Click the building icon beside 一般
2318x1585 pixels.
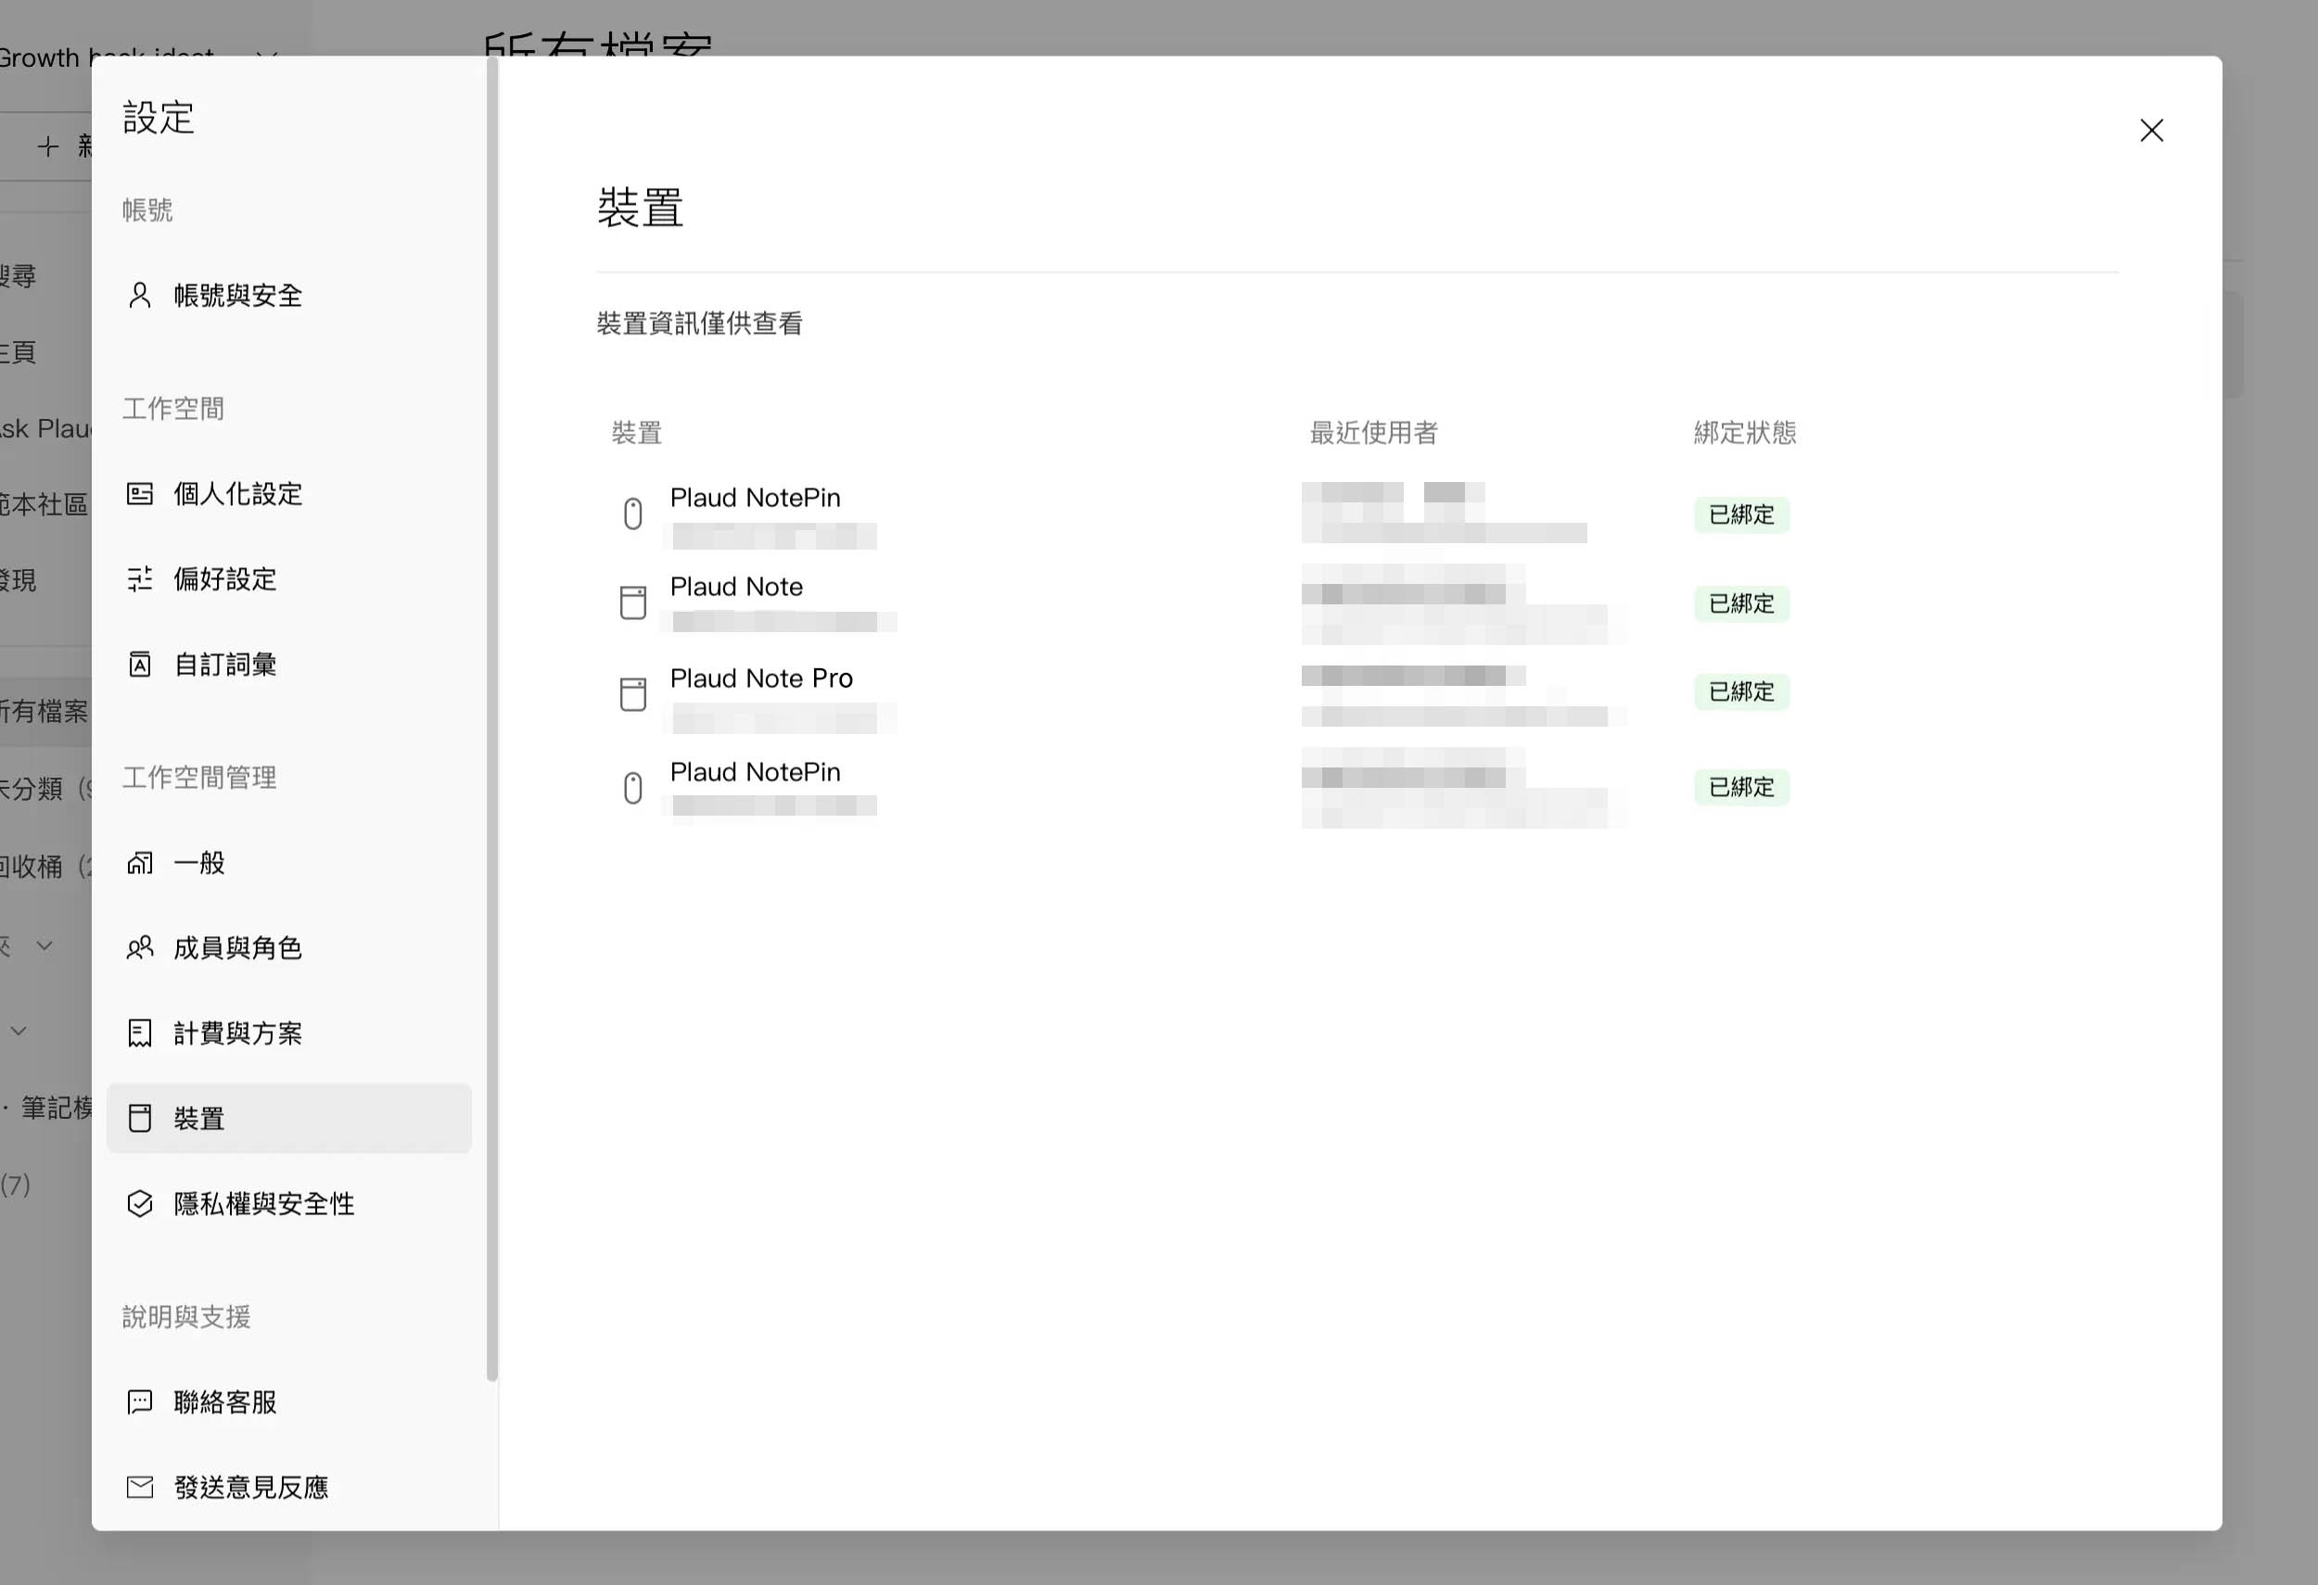tap(140, 862)
